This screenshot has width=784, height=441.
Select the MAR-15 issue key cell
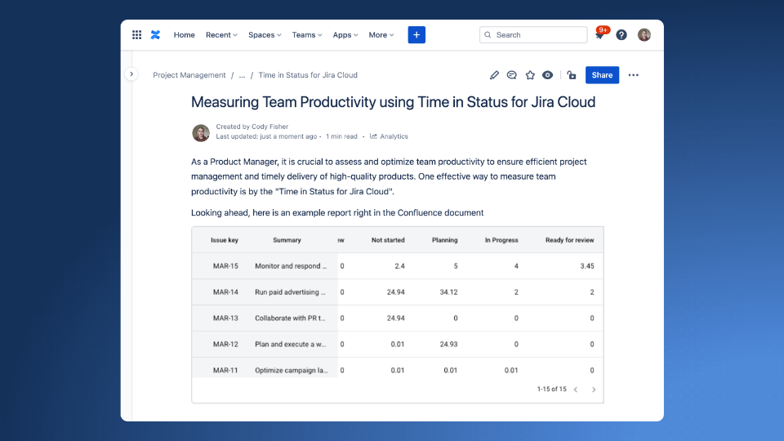click(225, 266)
